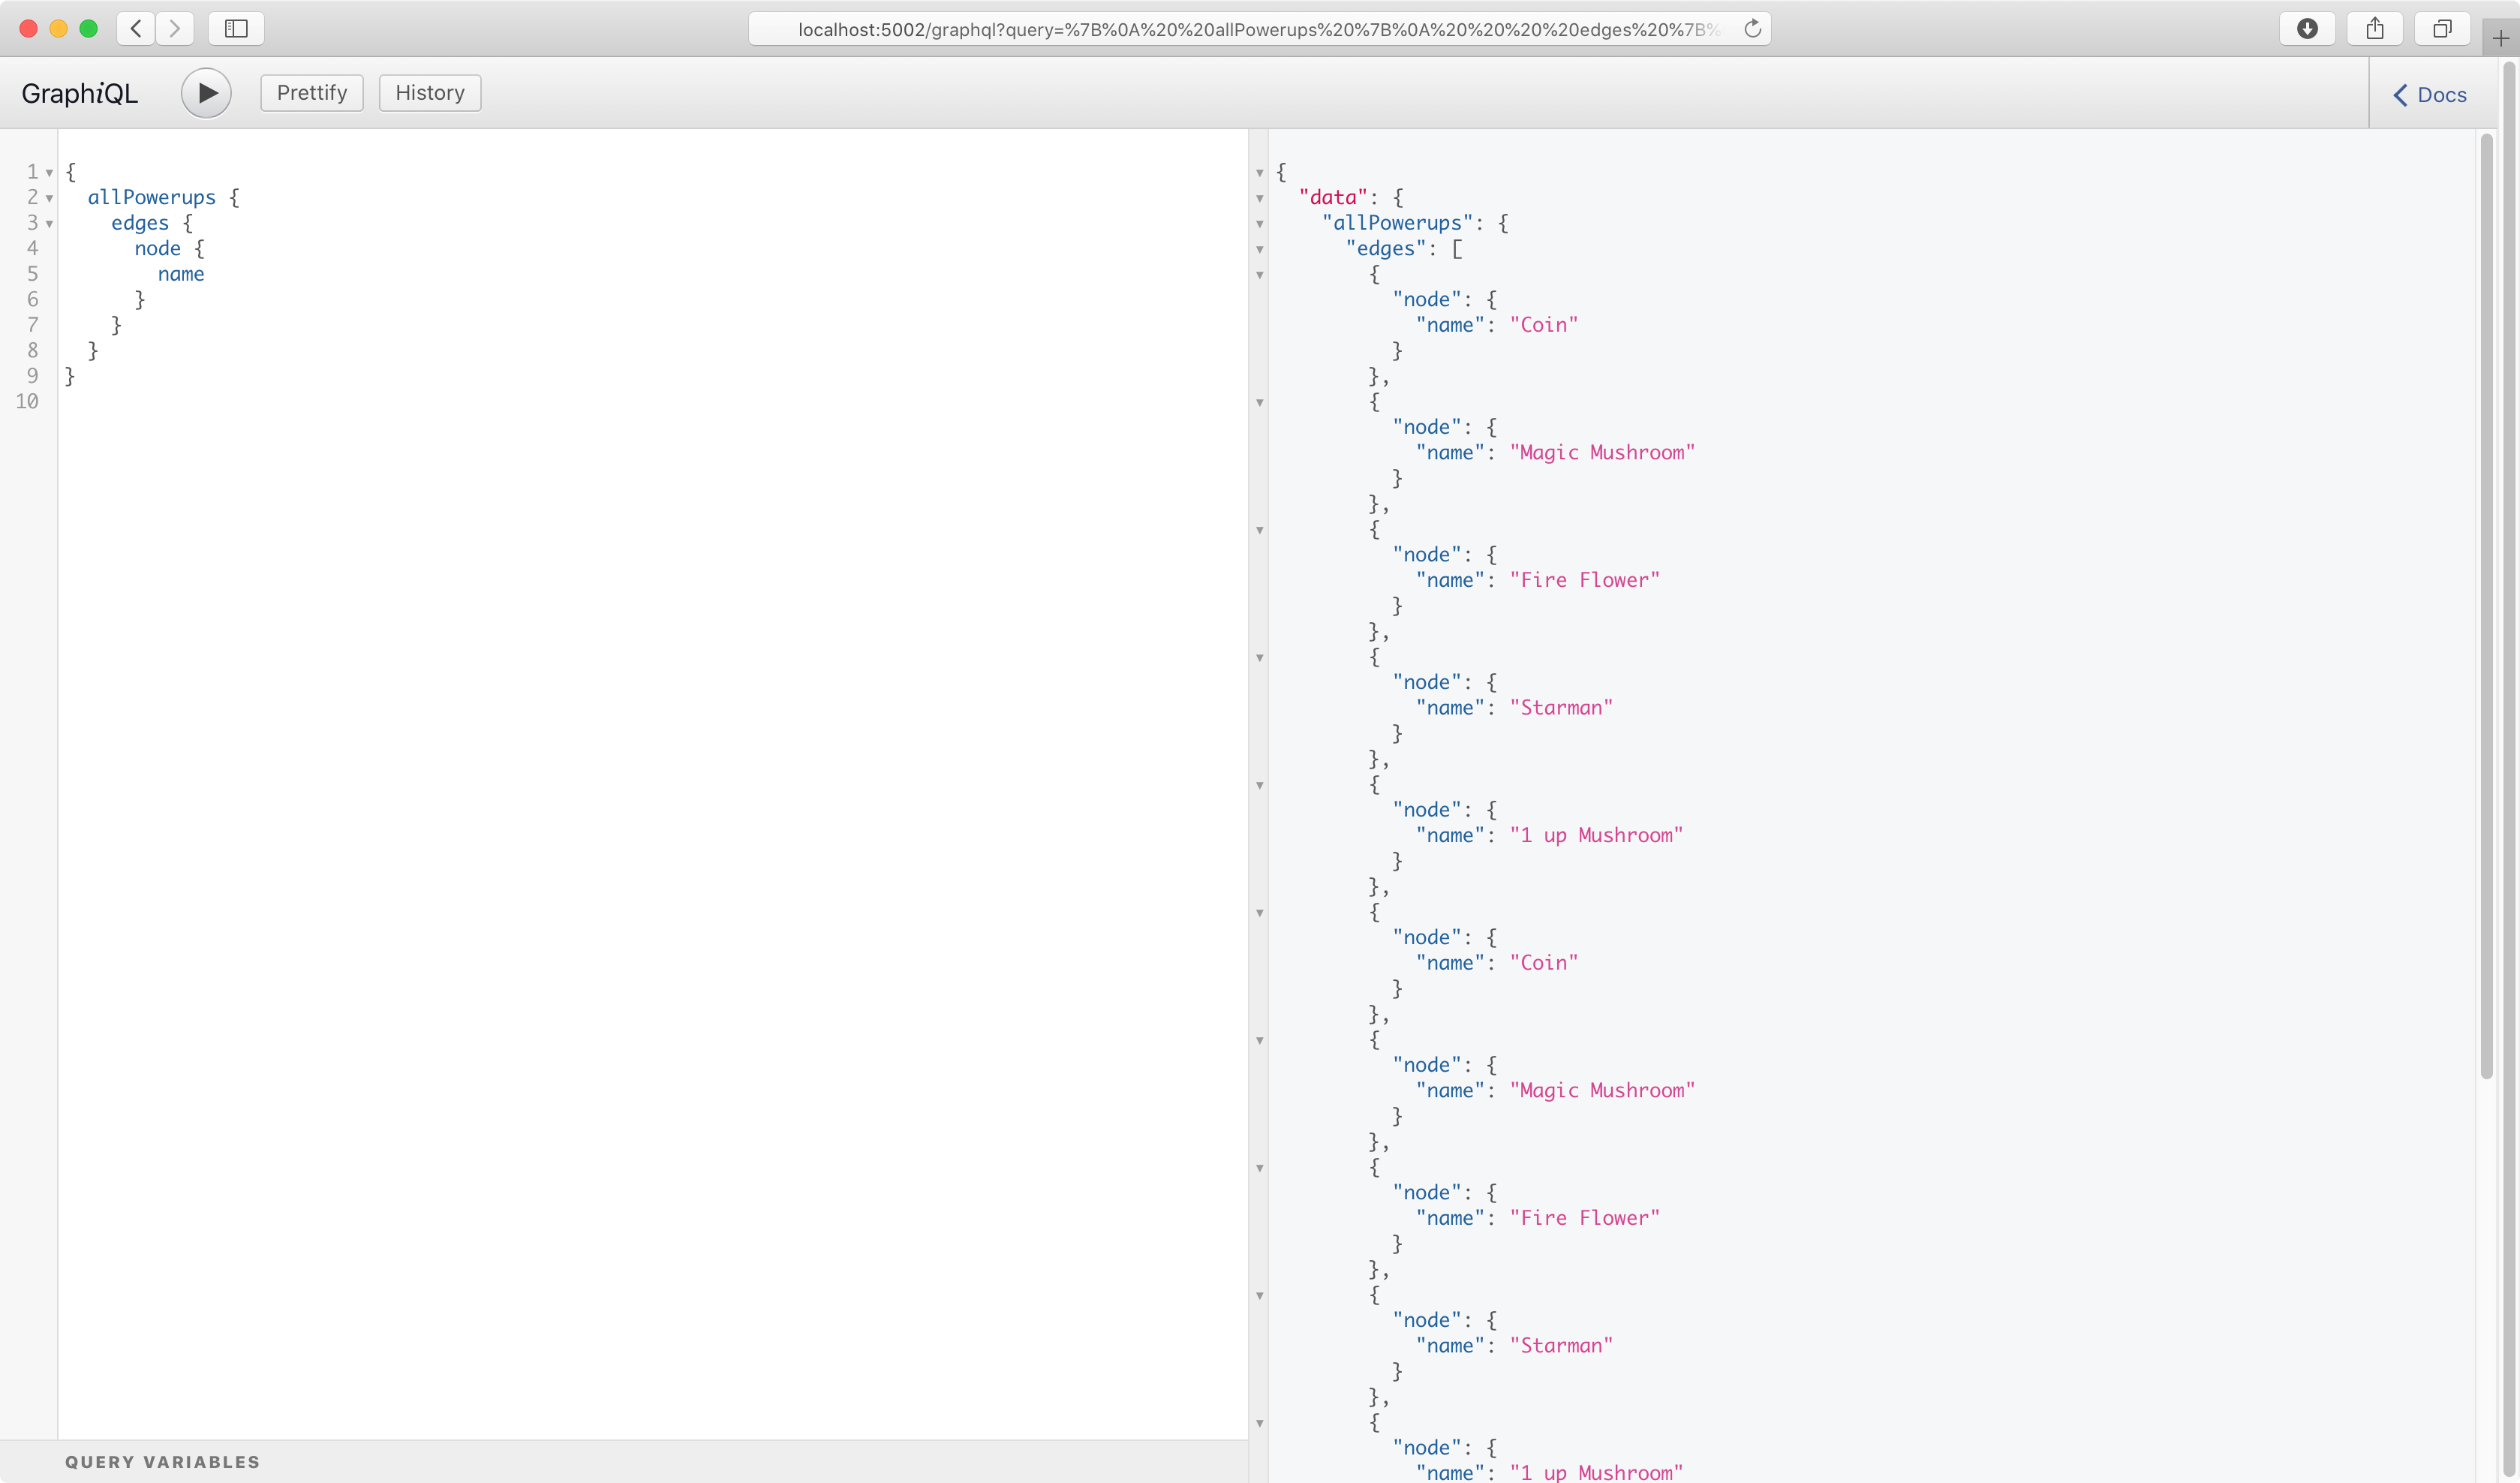Open the History panel
The width and height of the screenshot is (2520, 1483).
click(x=429, y=93)
